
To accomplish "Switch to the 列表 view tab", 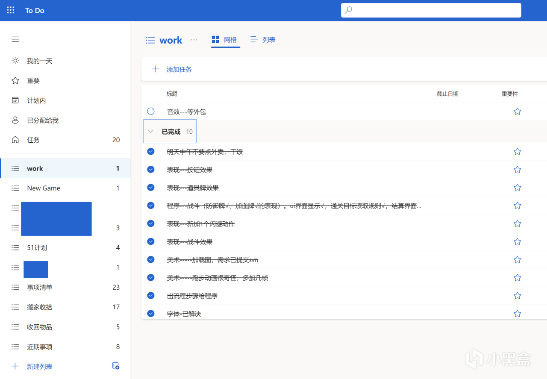I will [263, 40].
